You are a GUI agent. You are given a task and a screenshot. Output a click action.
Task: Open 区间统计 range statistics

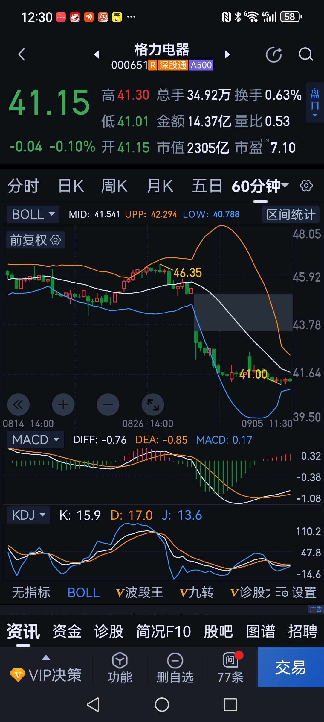291,214
